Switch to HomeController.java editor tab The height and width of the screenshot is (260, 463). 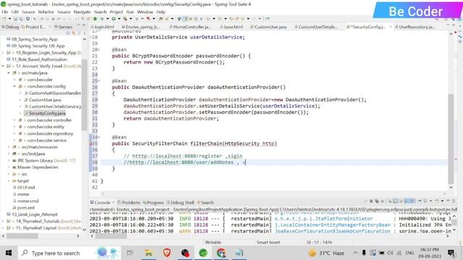pyautogui.click(x=190, y=27)
